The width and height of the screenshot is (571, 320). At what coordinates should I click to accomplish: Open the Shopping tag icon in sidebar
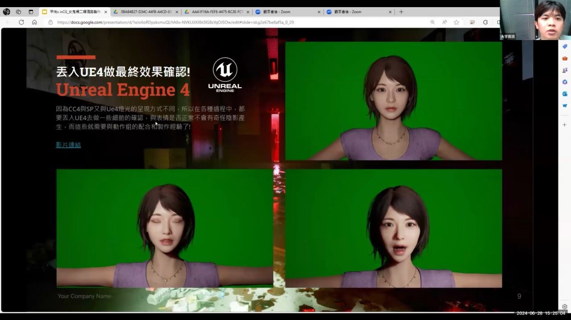(564, 46)
